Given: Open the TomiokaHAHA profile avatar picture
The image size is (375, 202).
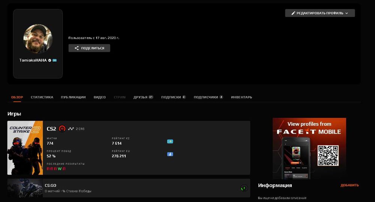Looking at the screenshot, I should (x=38, y=39).
